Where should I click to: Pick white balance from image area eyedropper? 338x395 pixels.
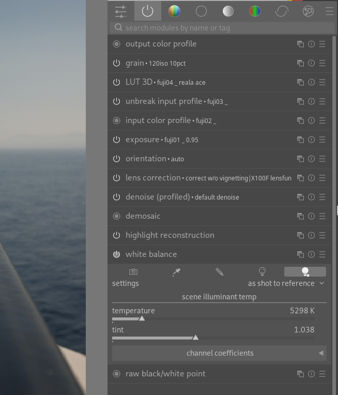(x=176, y=272)
